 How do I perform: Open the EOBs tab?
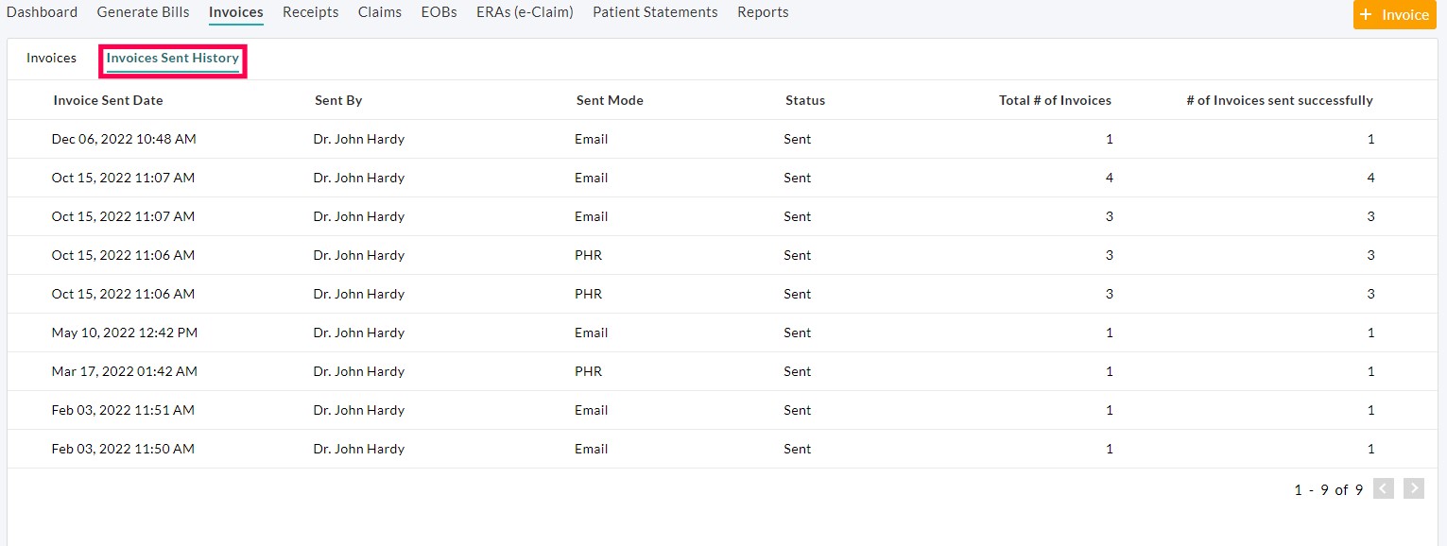tap(439, 11)
